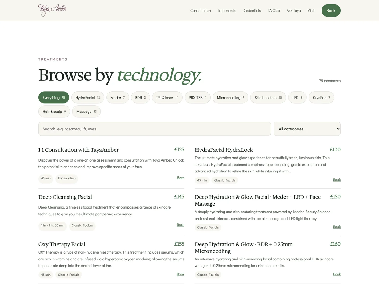Select the Massage filter chip

(x=86, y=112)
